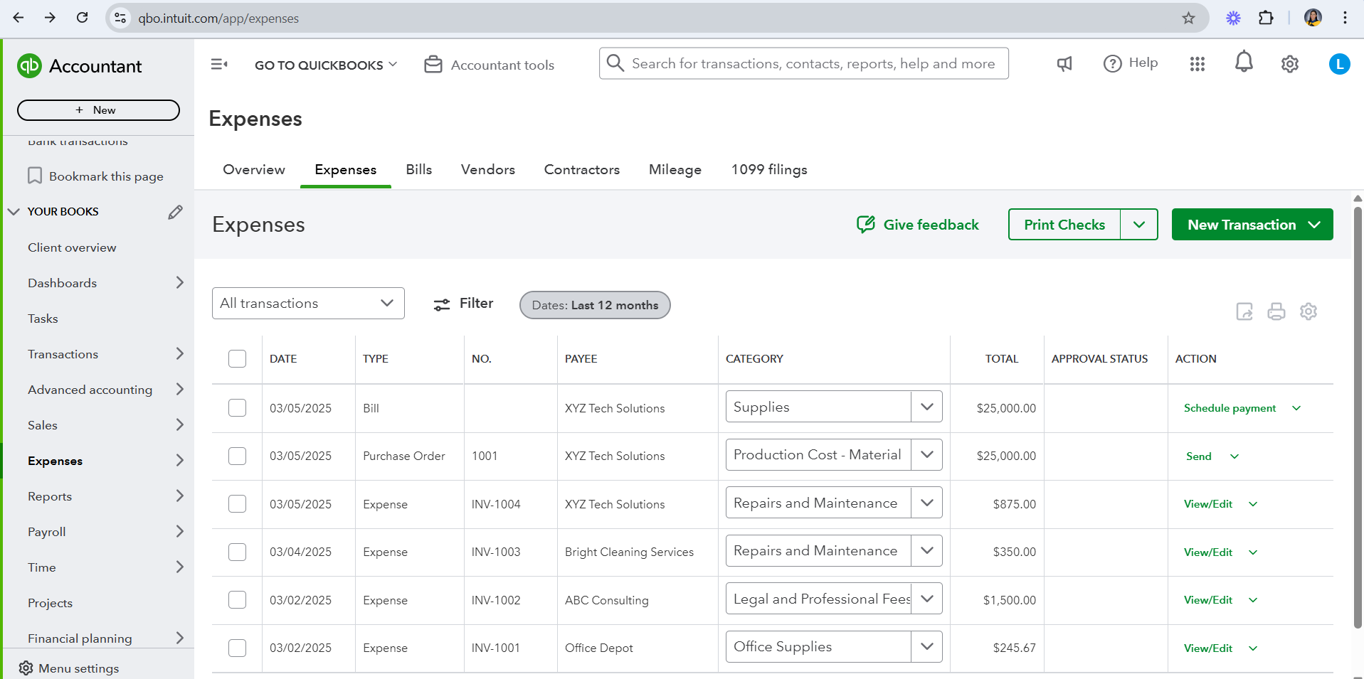The height and width of the screenshot is (679, 1364).
Task: Open table settings gear above Action column
Action: point(1308,311)
